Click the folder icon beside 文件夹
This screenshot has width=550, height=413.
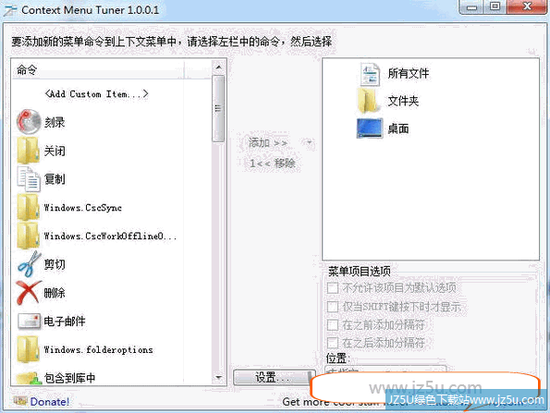[369, 101]
